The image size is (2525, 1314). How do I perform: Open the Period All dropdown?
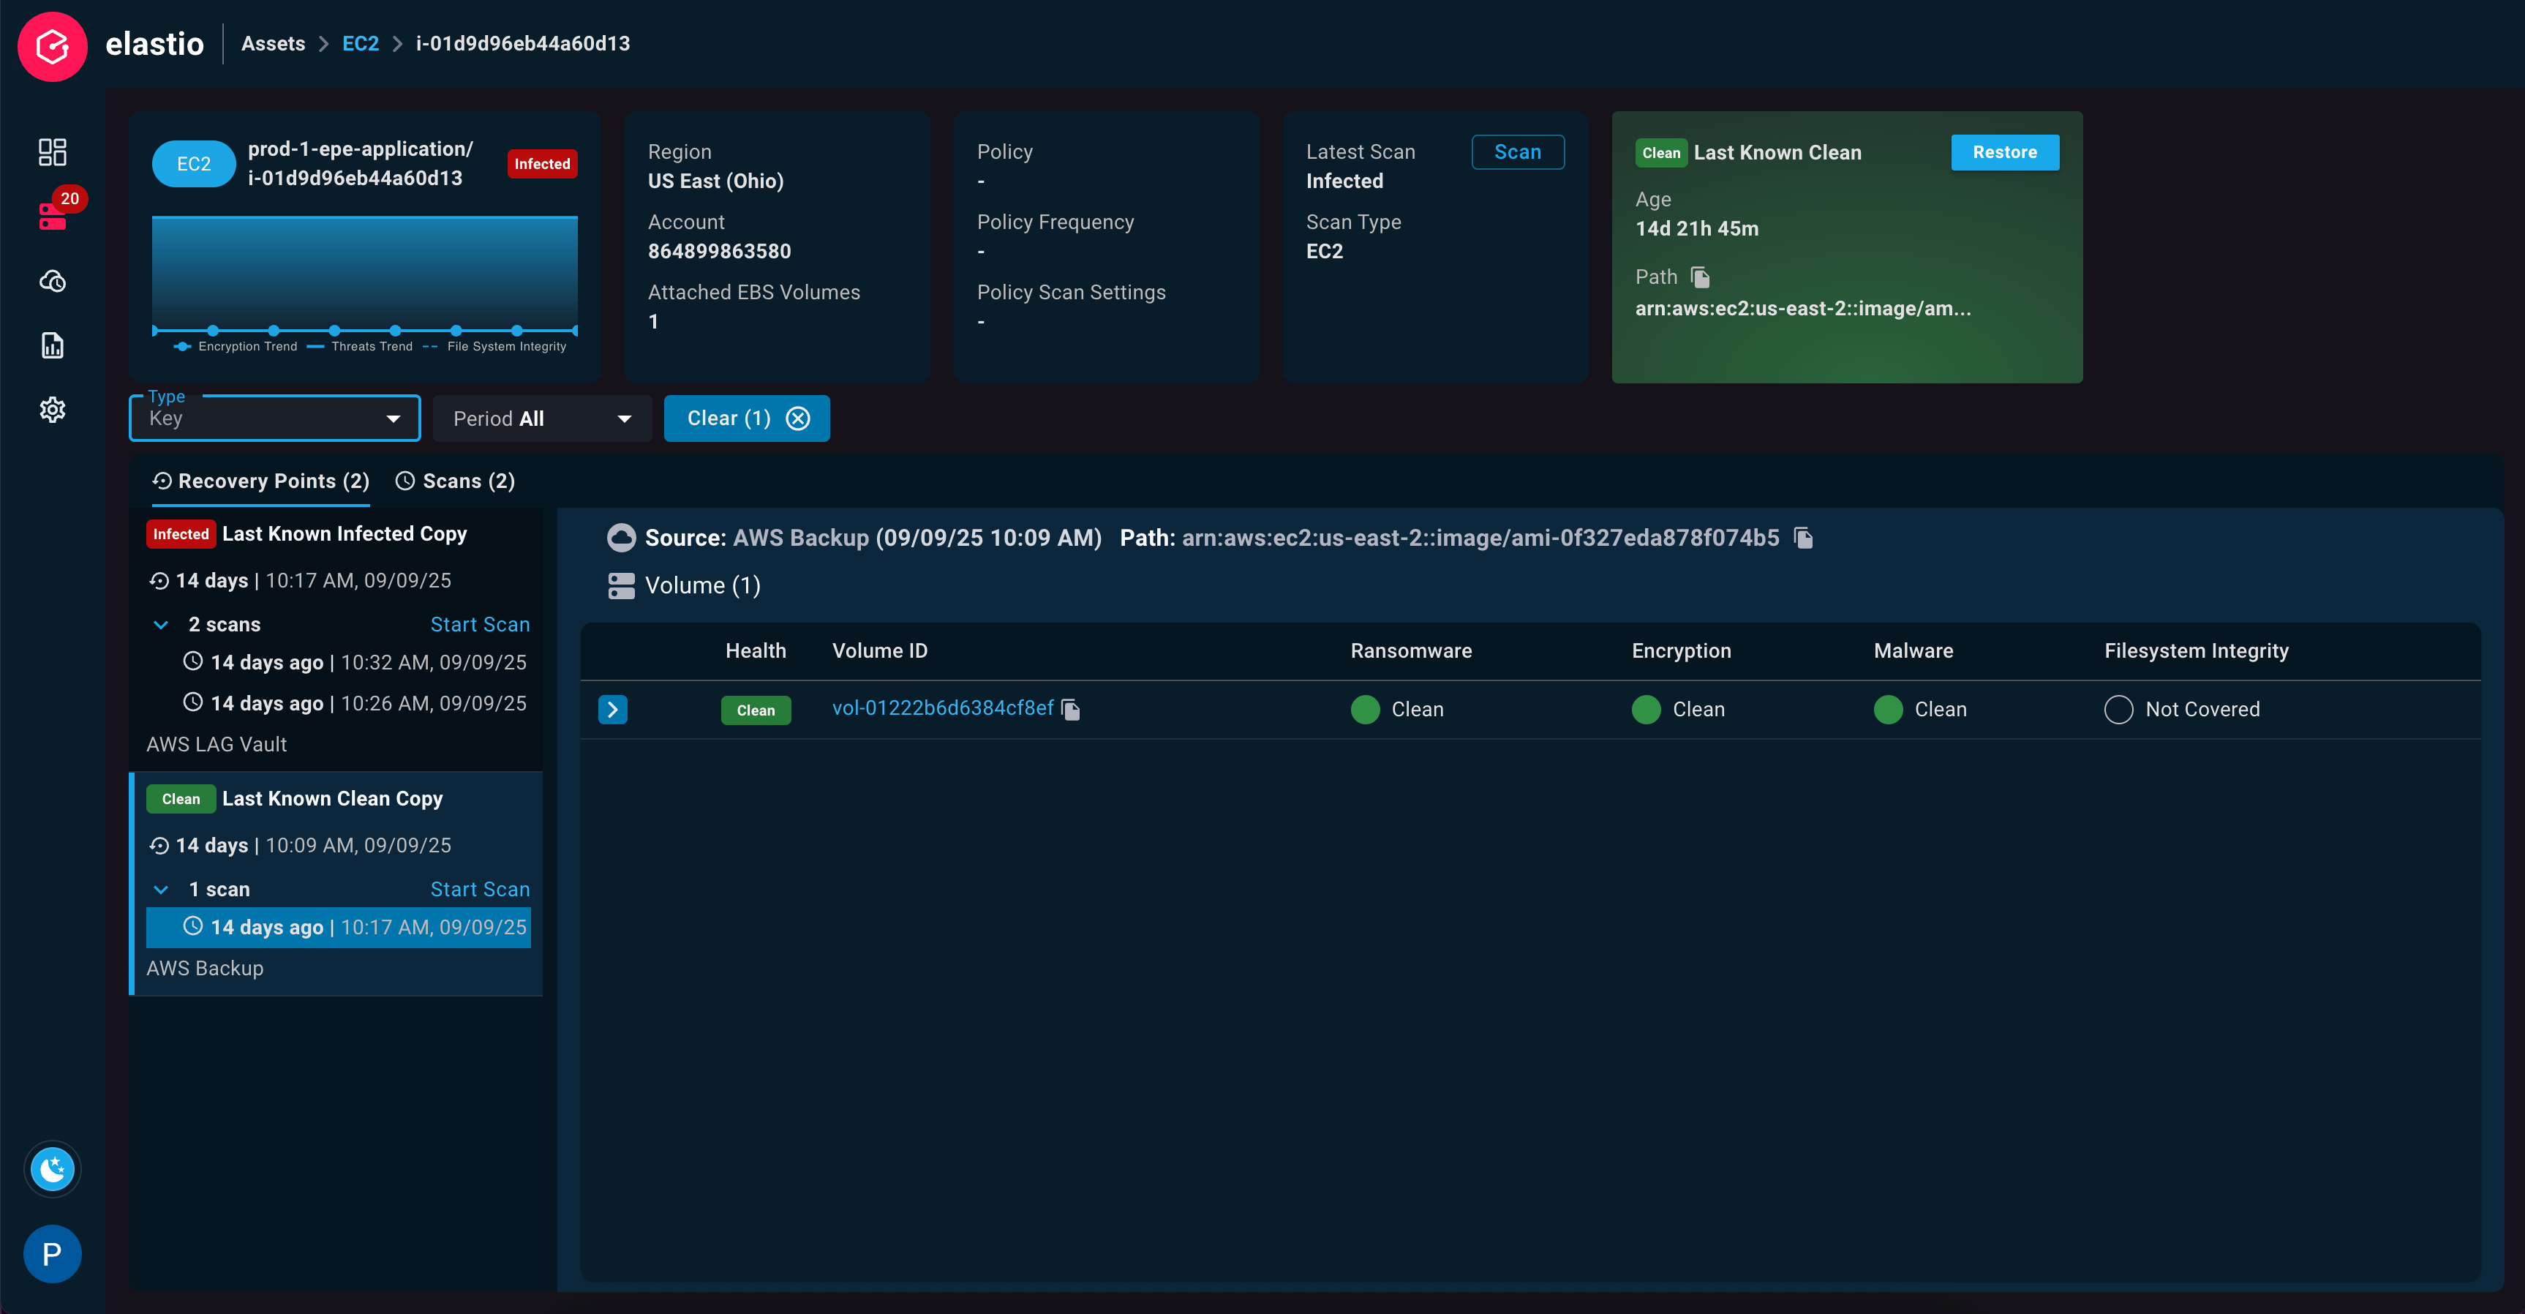[x=542, y=418]
